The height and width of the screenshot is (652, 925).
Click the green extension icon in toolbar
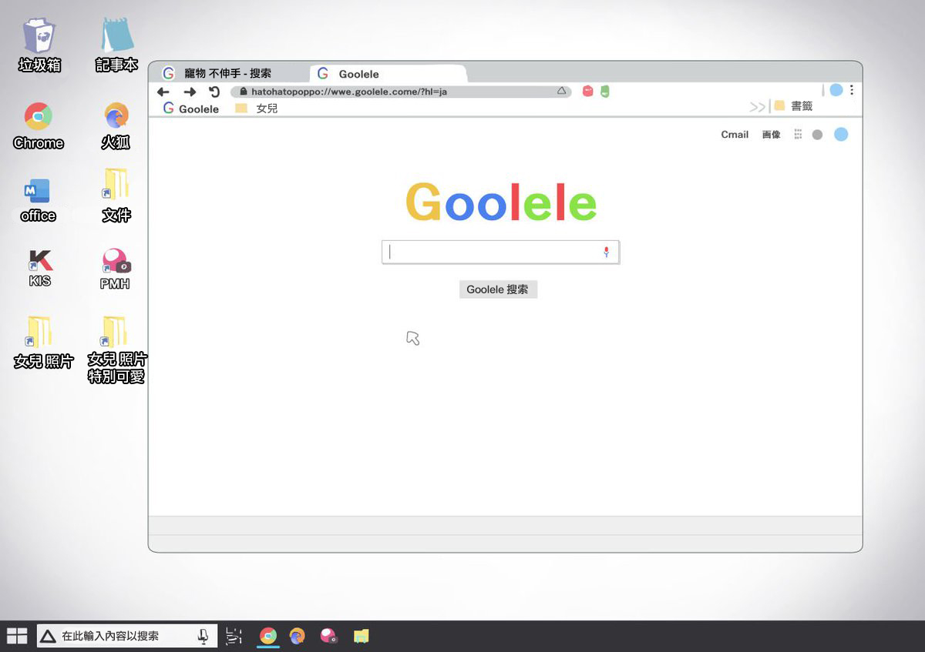(x=605, y=92)
